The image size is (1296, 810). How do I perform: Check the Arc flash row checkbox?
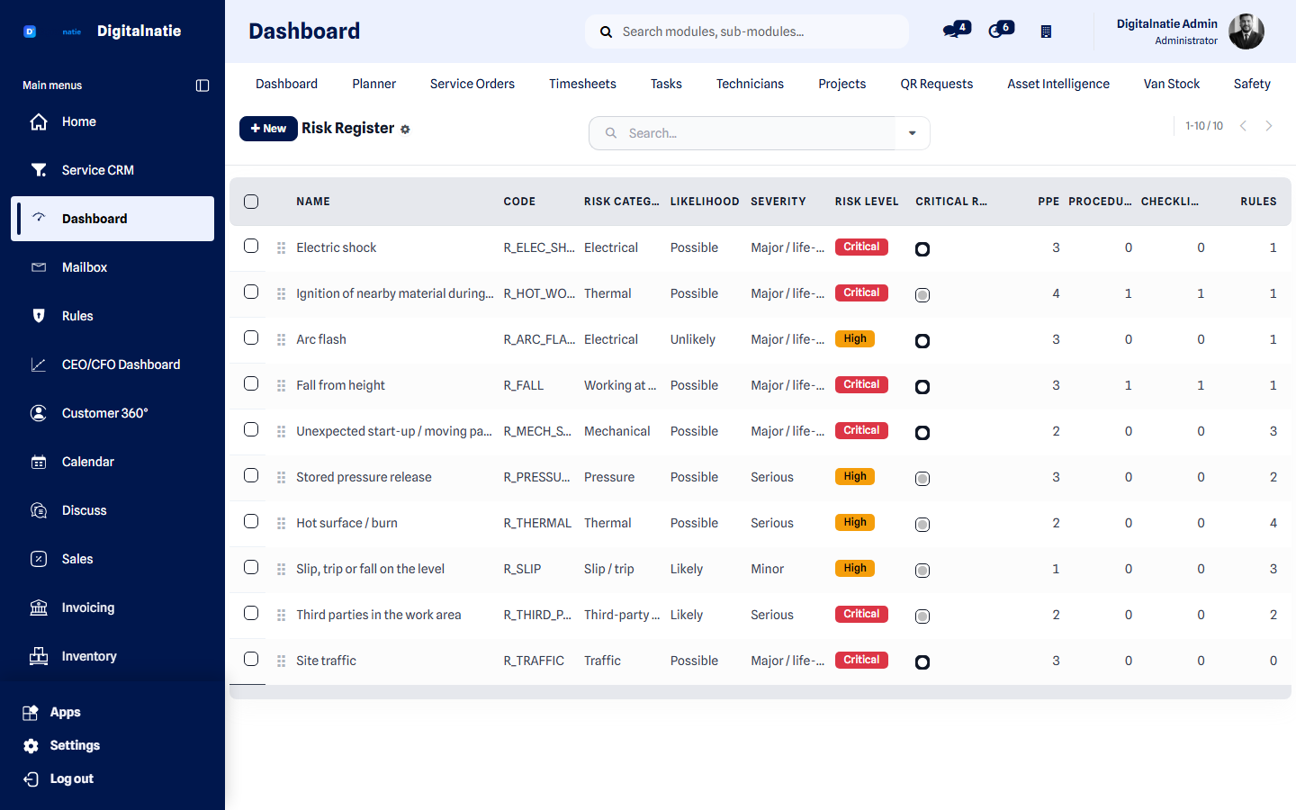coord(251,337)
